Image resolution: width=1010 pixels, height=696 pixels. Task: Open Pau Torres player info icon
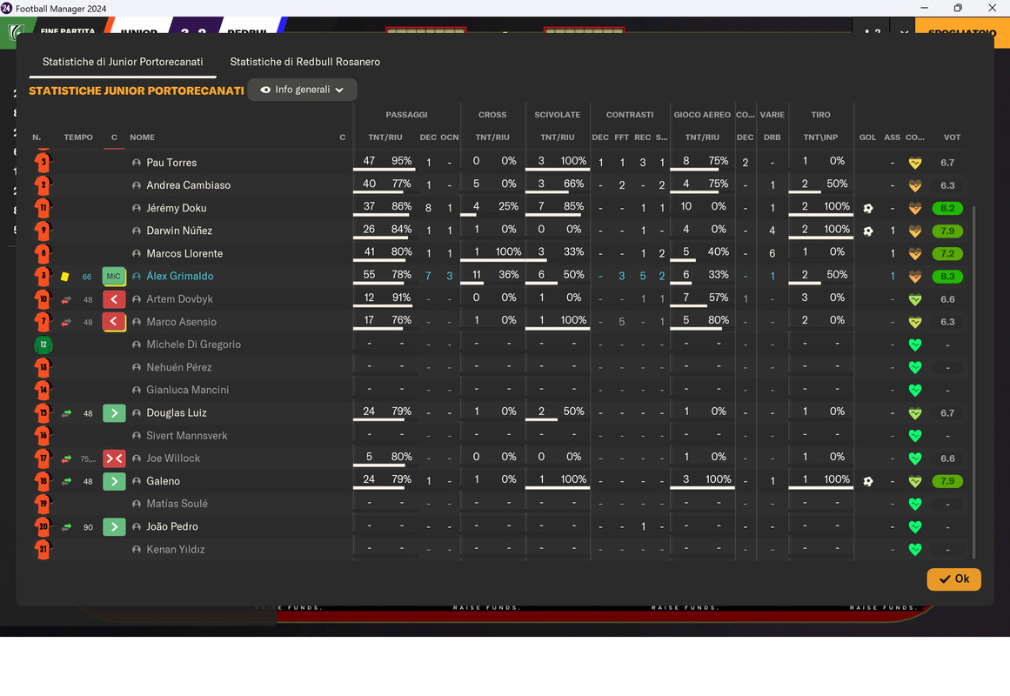(x=136, y=163)
